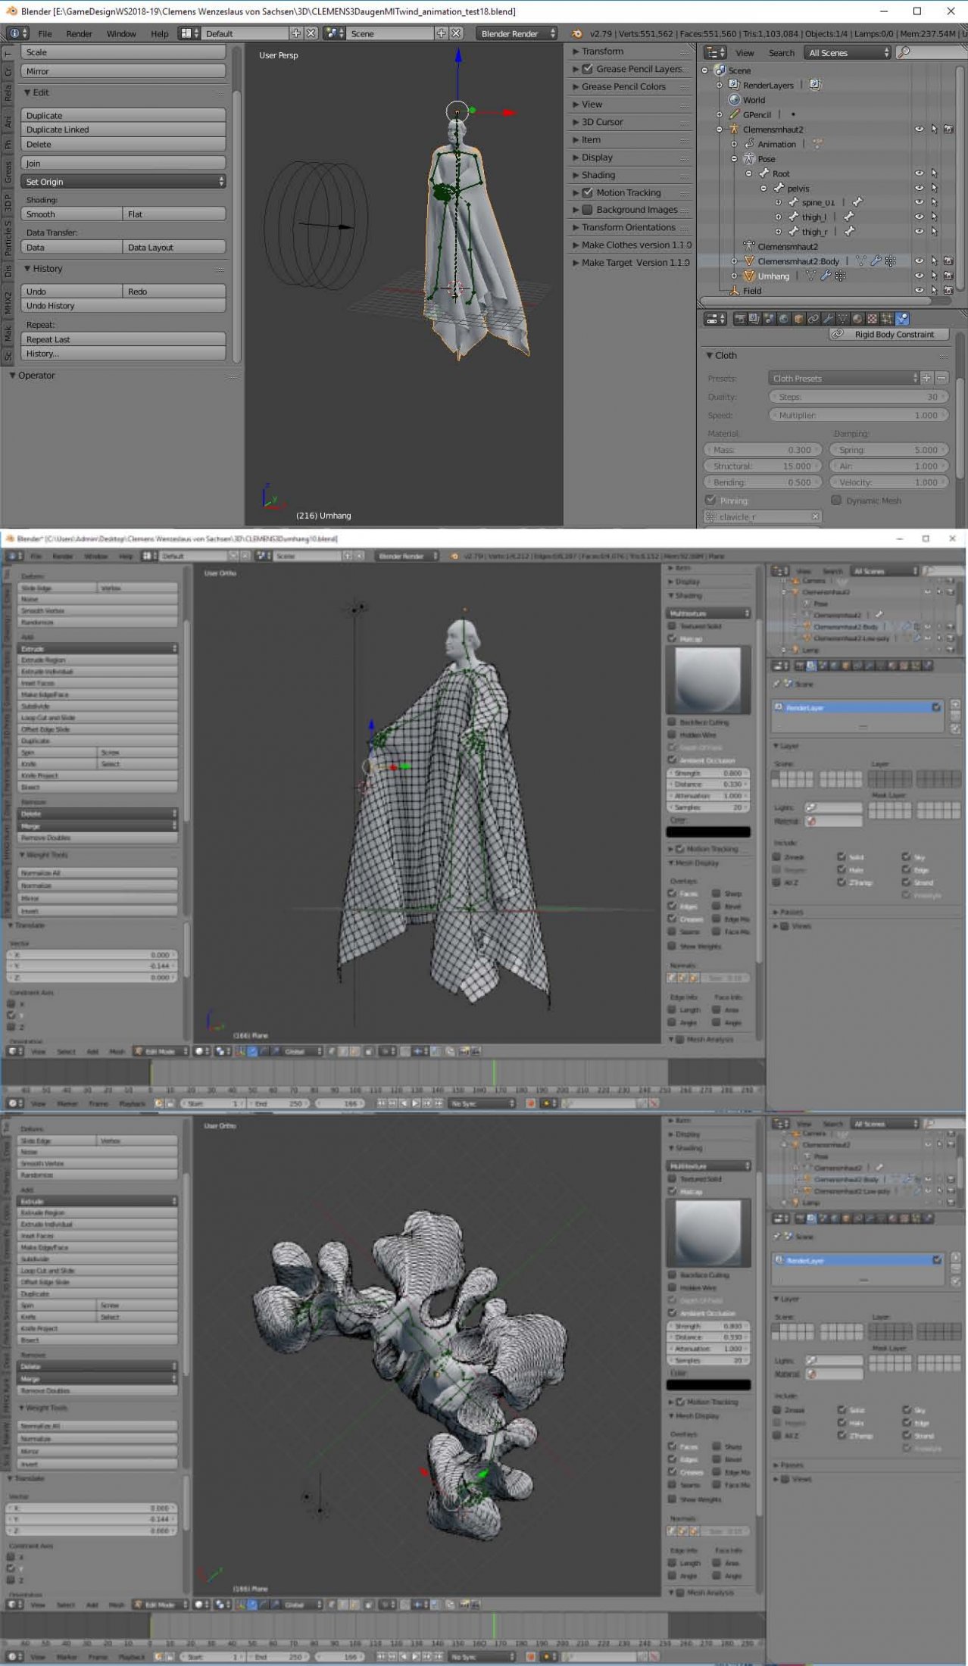Hide Clemensmhaut2:Body via eye icon
The width and height of the screenshot is (968, 1666).
pos(919,261)
